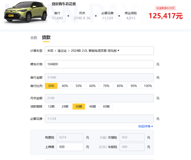Select 40% down payment ratio

65,86
